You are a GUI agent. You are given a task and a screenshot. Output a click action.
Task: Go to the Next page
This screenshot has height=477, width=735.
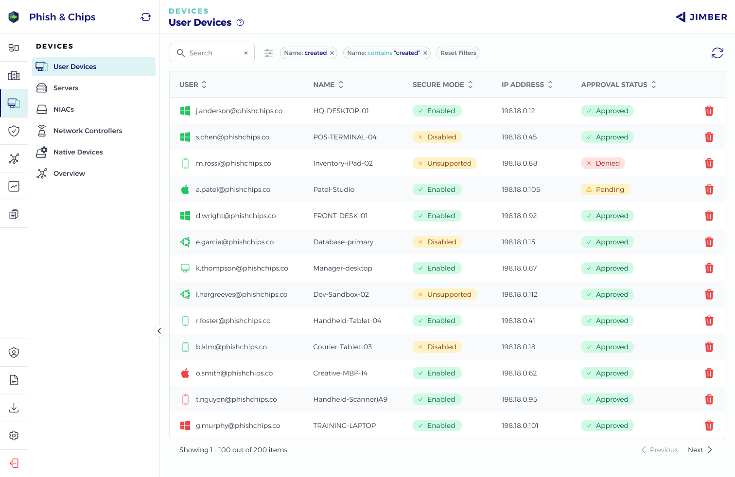coord(700,450)
